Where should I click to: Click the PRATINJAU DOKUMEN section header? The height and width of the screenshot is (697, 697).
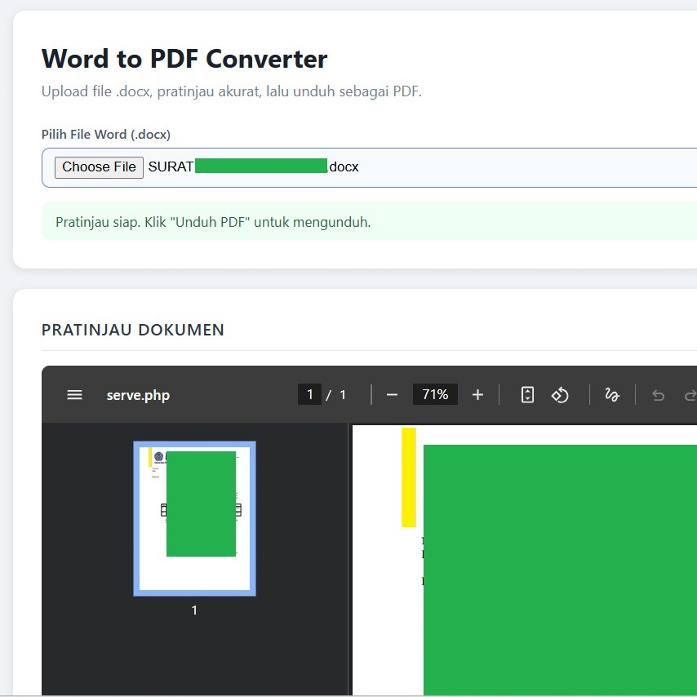click(x=132, y=330)
